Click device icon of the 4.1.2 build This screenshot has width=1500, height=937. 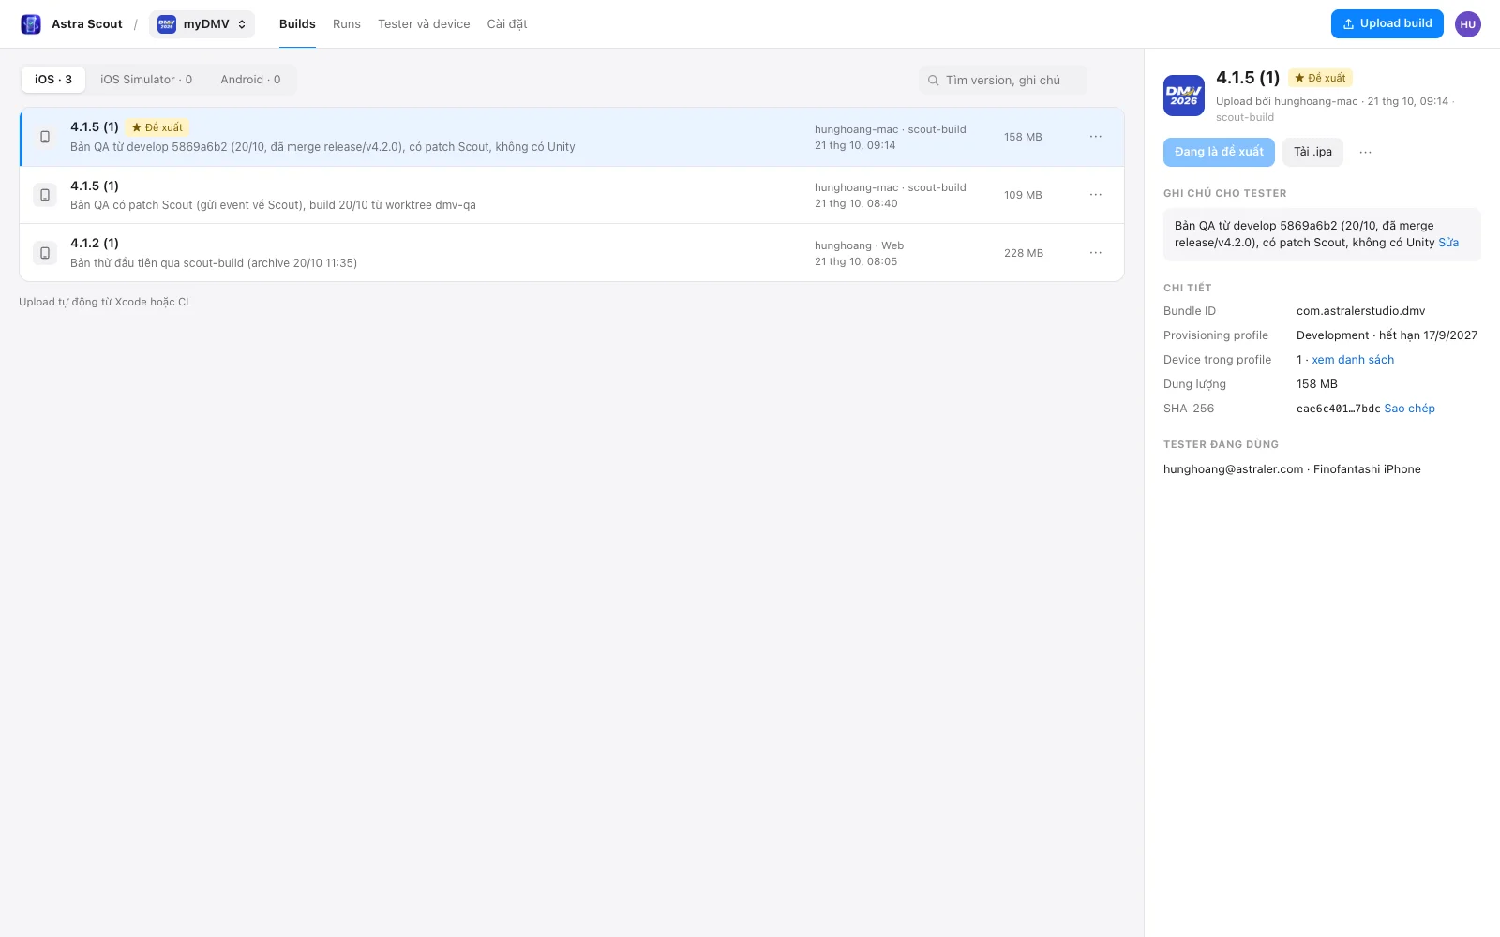45,253
